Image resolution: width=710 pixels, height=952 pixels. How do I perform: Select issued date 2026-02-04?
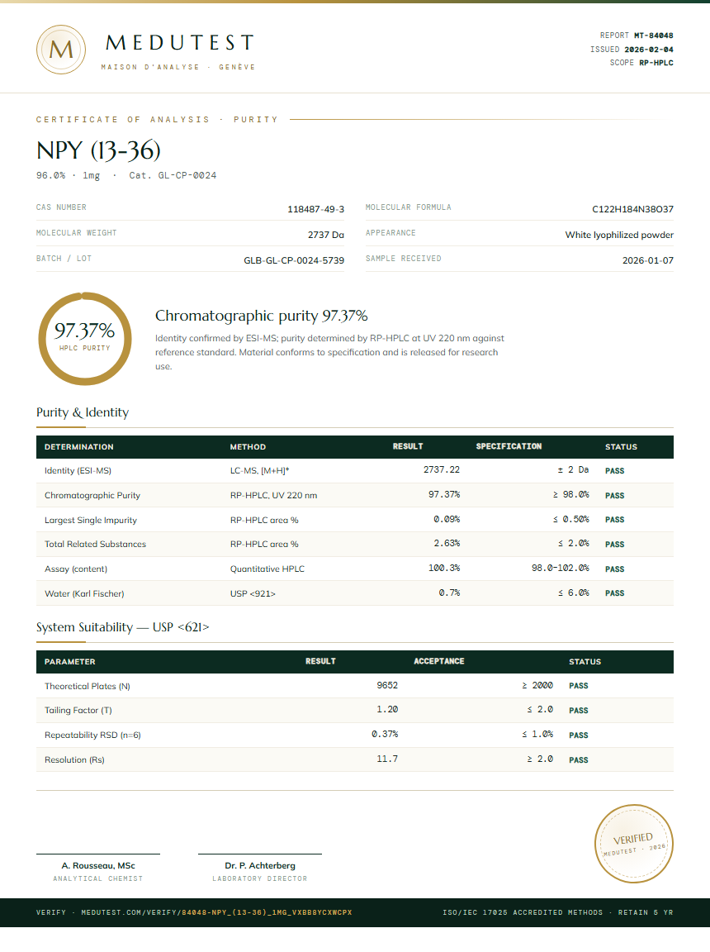click(x=649, y=50)
